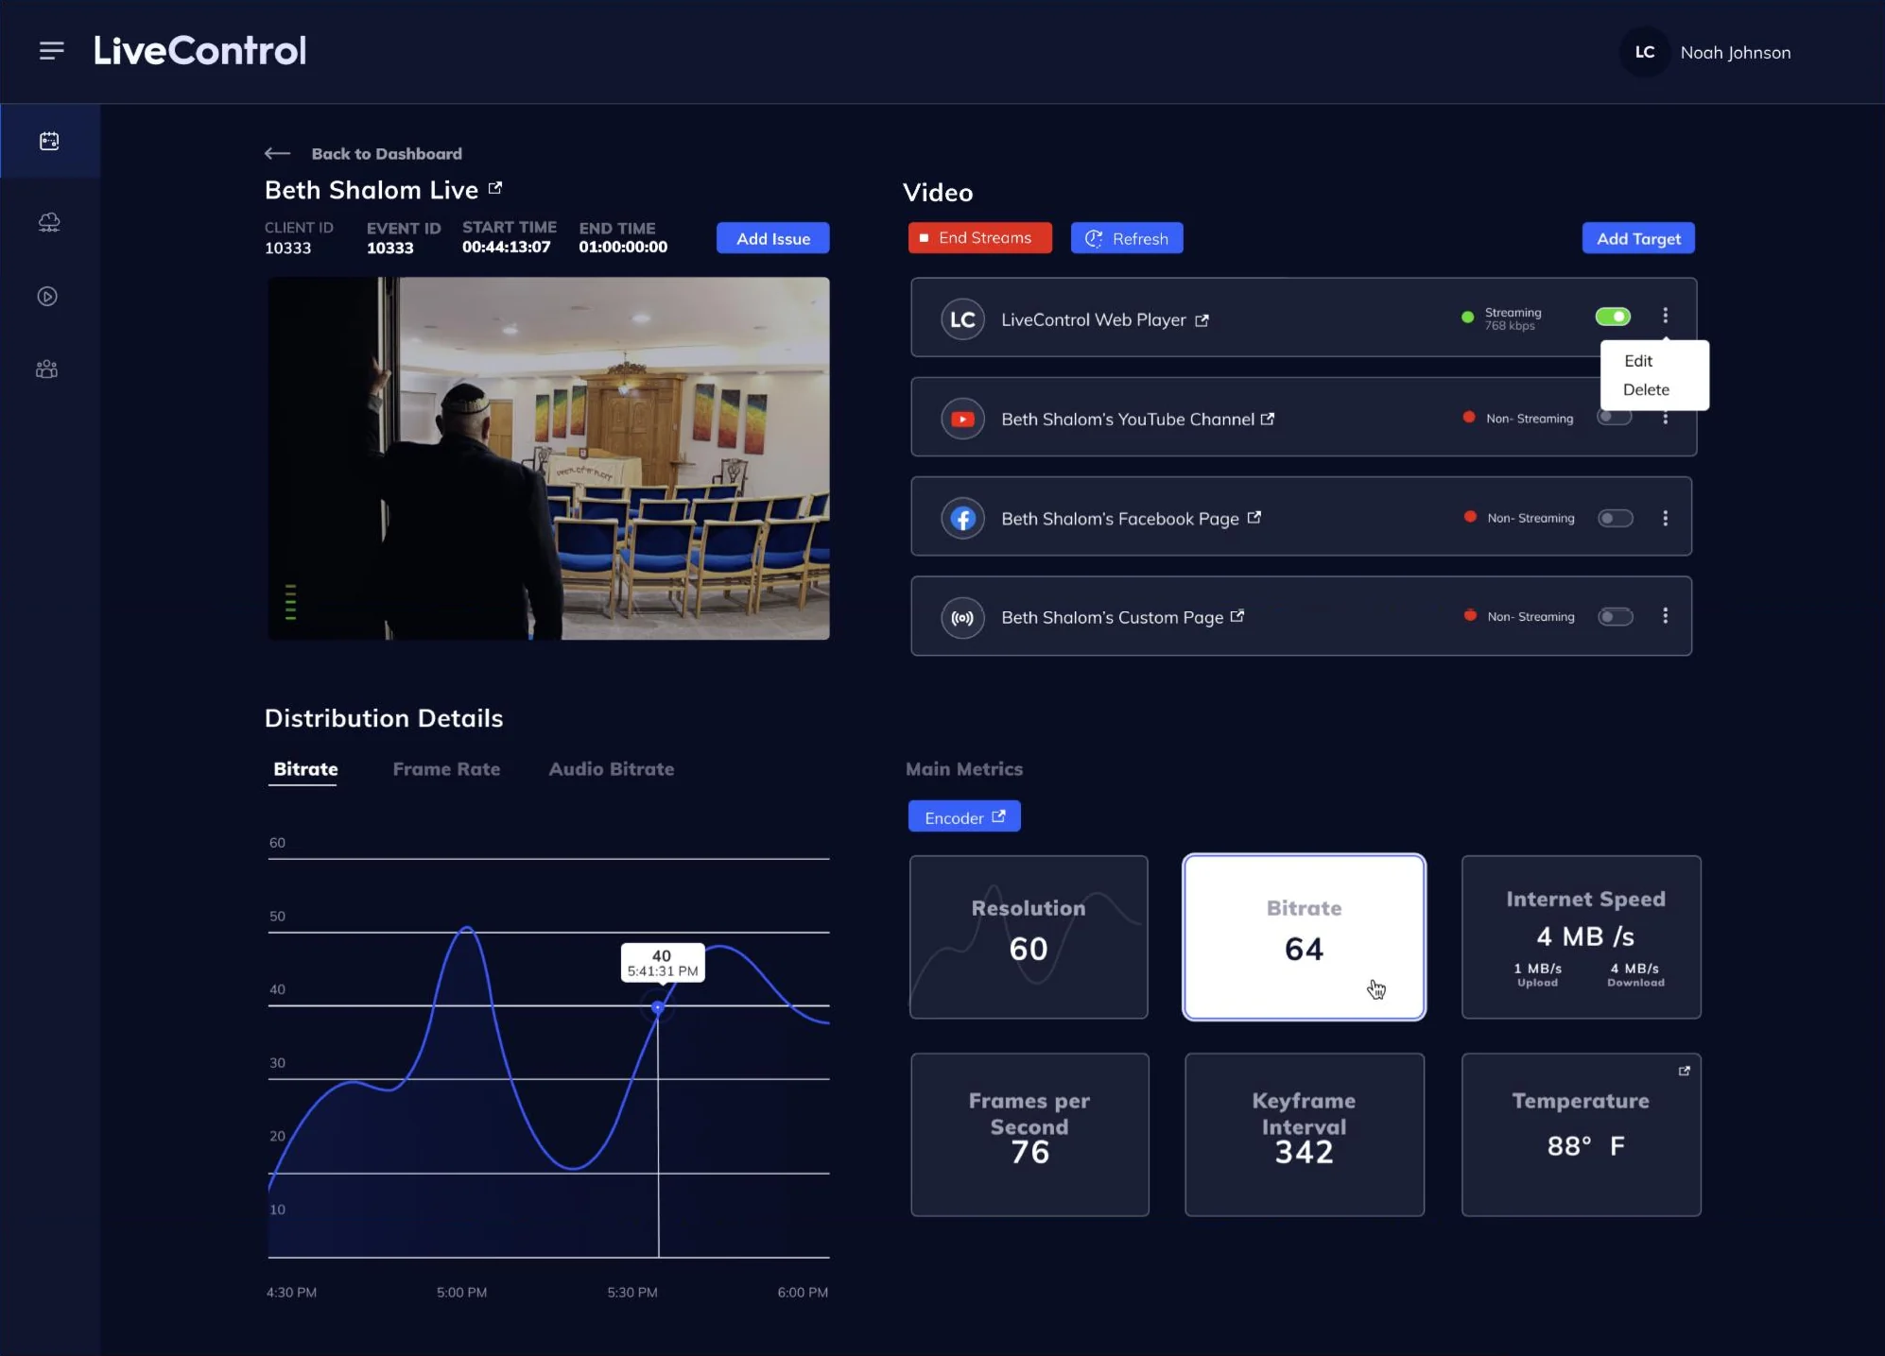The width and height of the screenshot is (1885, 1356).
Task: Click the custom broadcast signal icon
Action: pos(962,617)
